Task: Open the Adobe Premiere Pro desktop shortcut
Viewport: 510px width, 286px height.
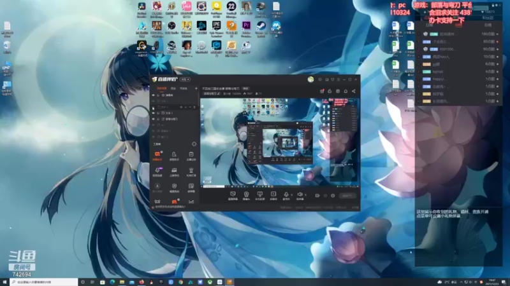Action: 246,29
